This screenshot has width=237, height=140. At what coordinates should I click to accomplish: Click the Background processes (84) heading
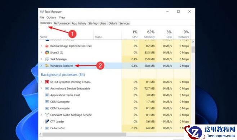point(63,75)
